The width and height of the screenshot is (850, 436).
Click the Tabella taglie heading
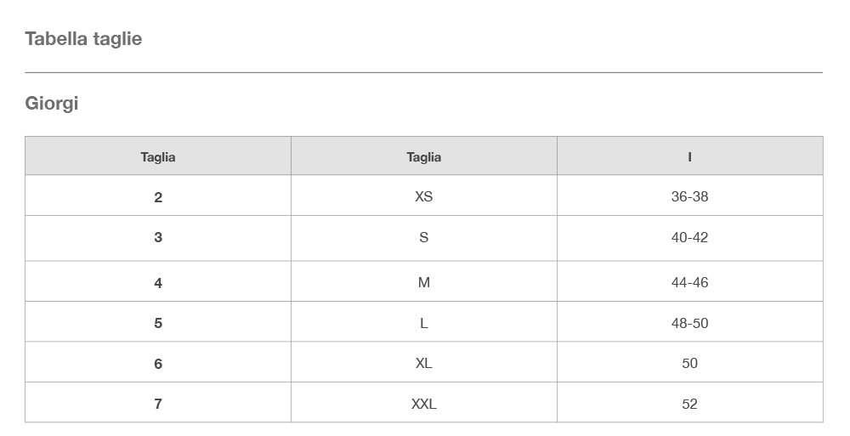tap(83, 38)
